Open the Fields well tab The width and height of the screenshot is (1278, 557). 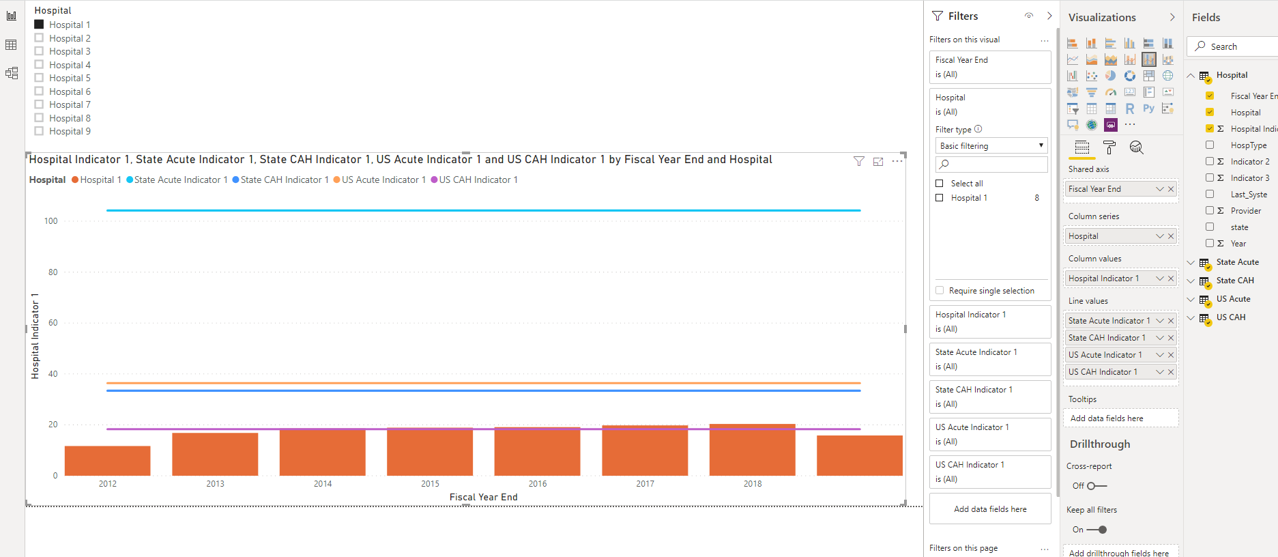[x=1082, y=147]
